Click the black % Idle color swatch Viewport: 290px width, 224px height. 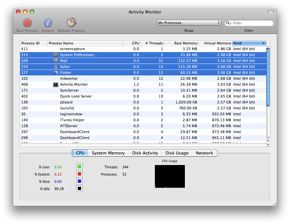point(79,188)
